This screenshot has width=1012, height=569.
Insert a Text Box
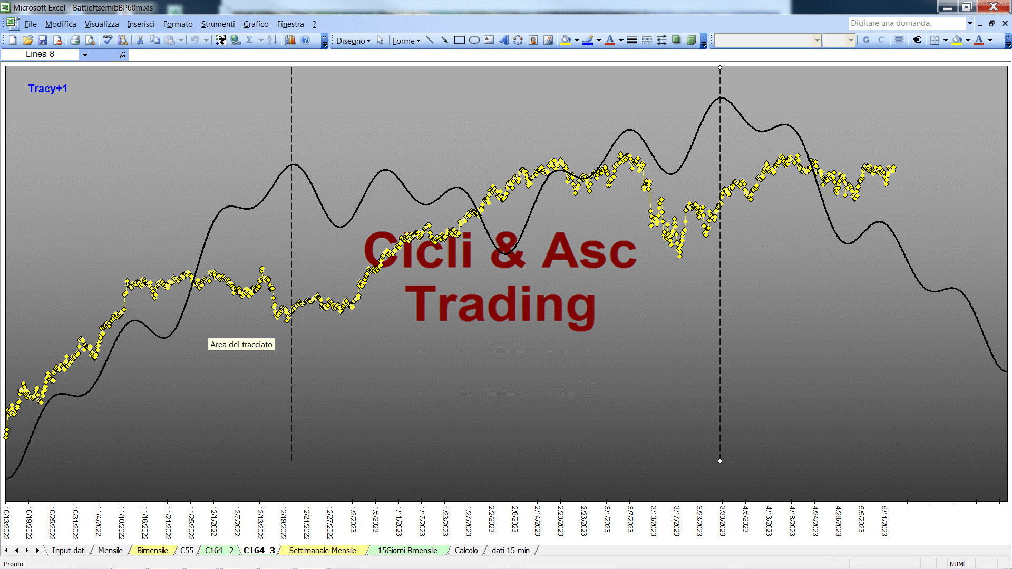pos(489,41)
